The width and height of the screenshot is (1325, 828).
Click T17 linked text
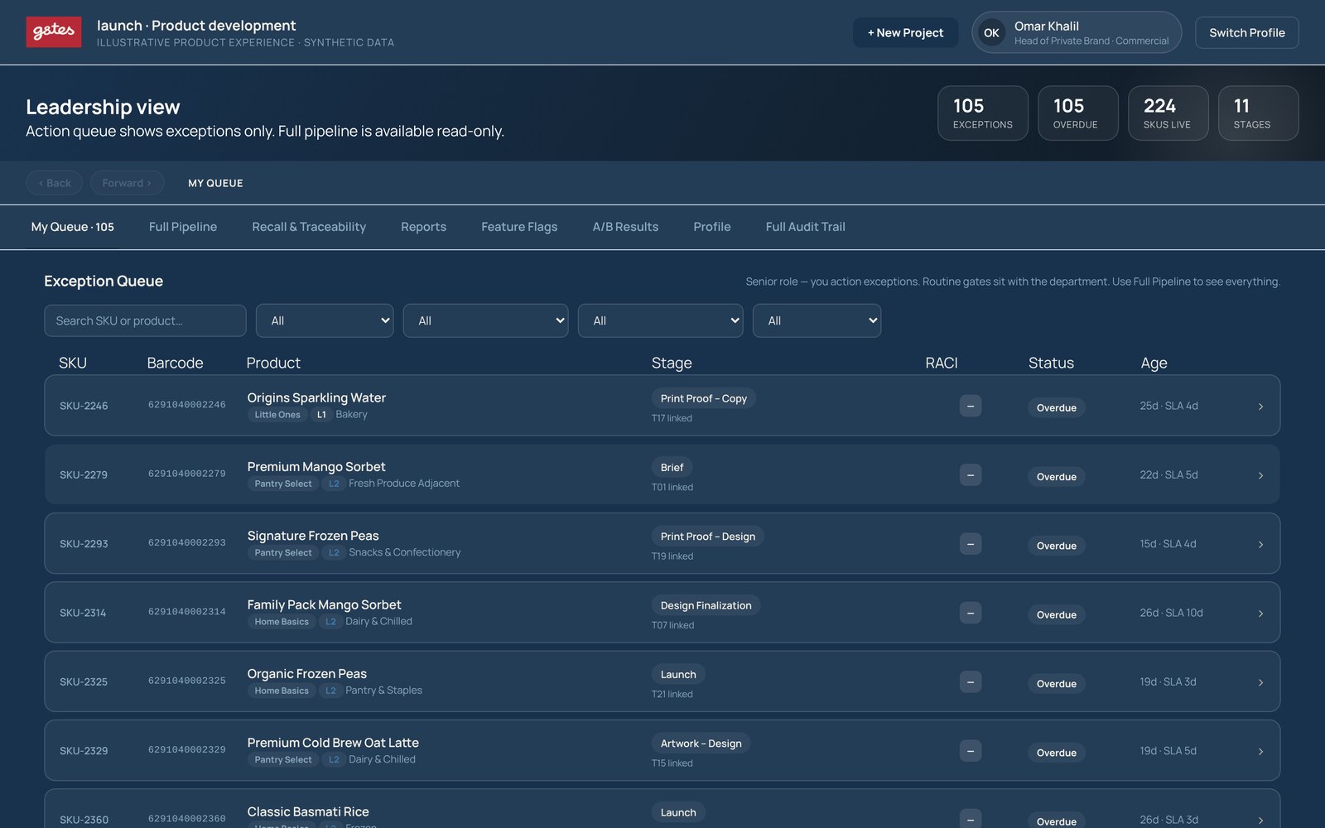click(672, 418)
